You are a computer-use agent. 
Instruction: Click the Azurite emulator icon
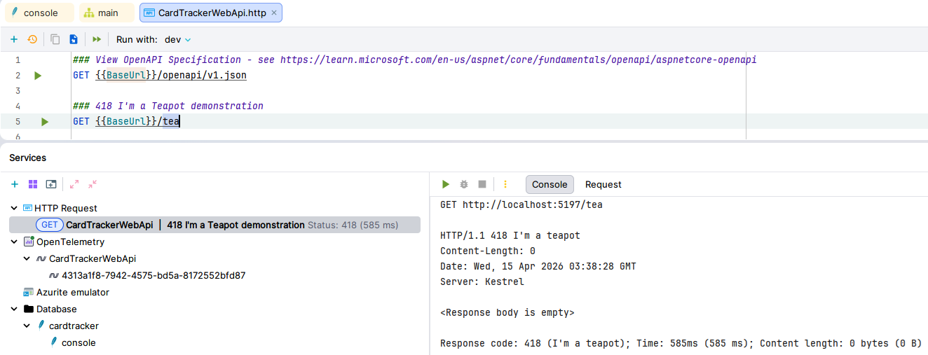(x=28, y=292)
